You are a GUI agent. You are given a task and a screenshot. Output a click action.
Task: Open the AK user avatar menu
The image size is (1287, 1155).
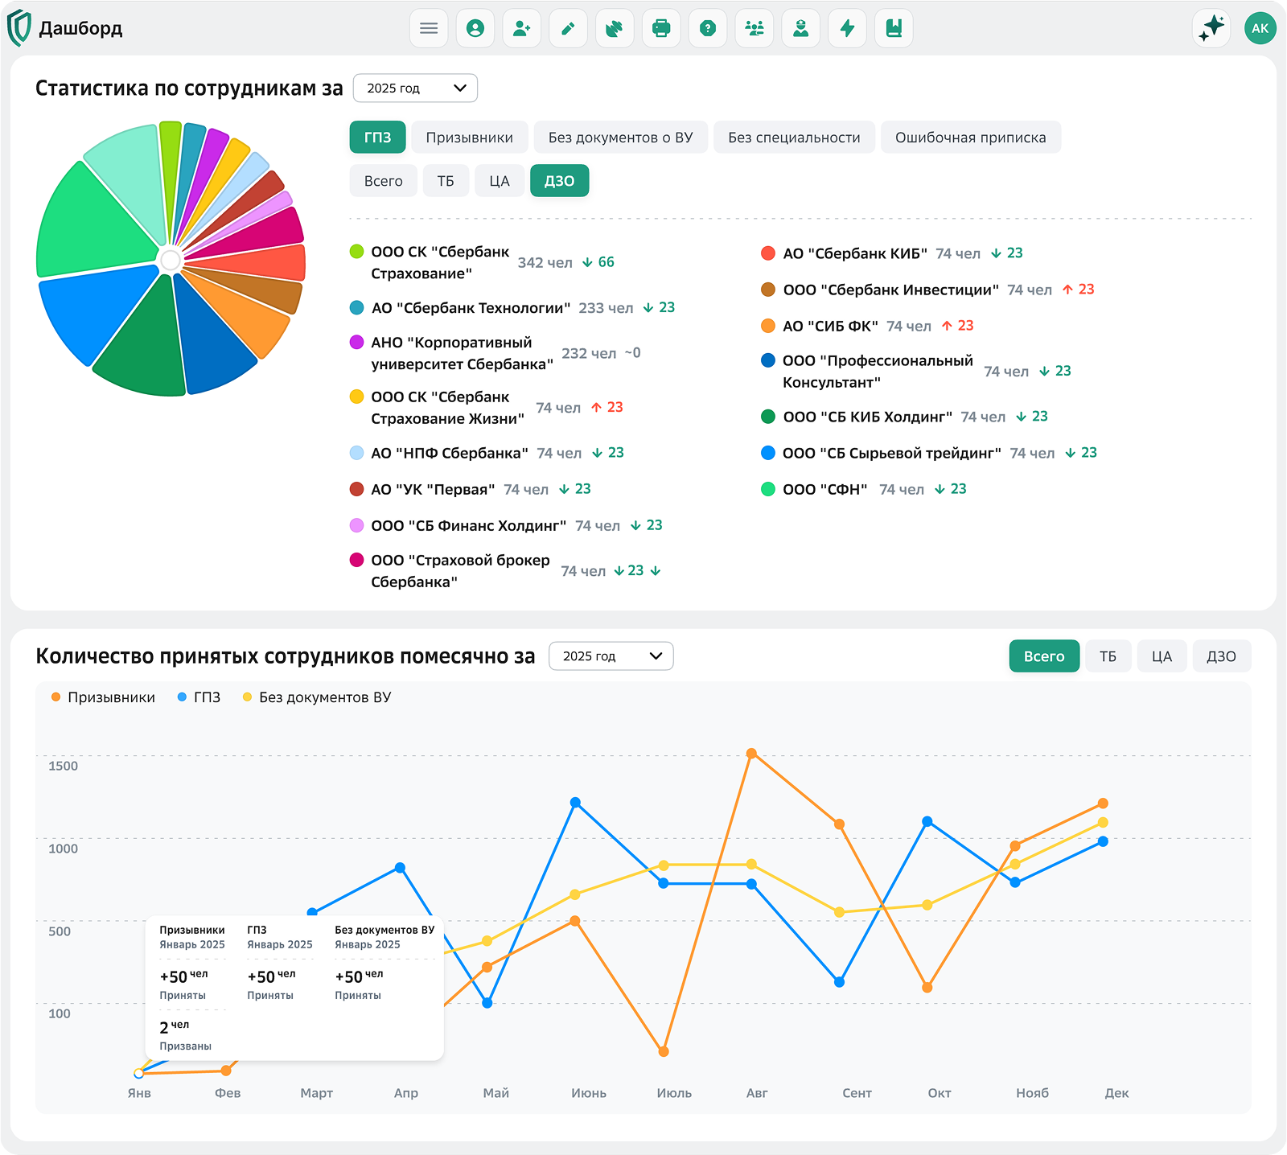tap(1260, 28)
